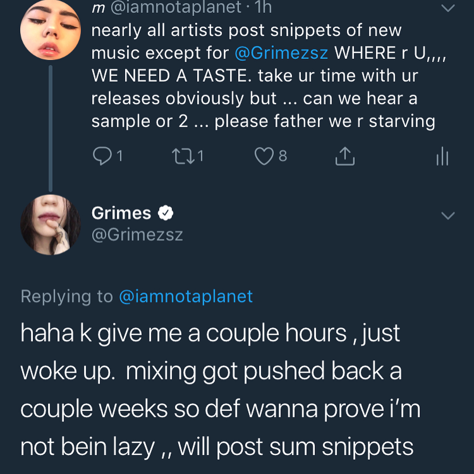Tap the like count number 8
Viewport: 474px width, 474px height.
[283, 156]
